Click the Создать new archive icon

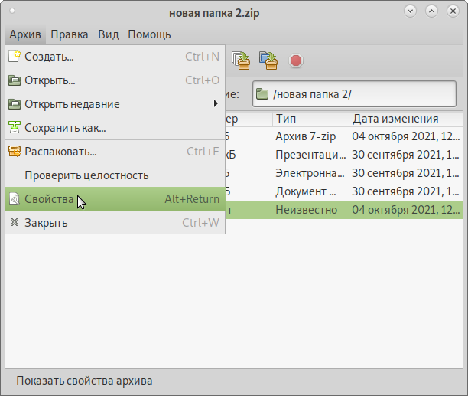tap(15, 56)
